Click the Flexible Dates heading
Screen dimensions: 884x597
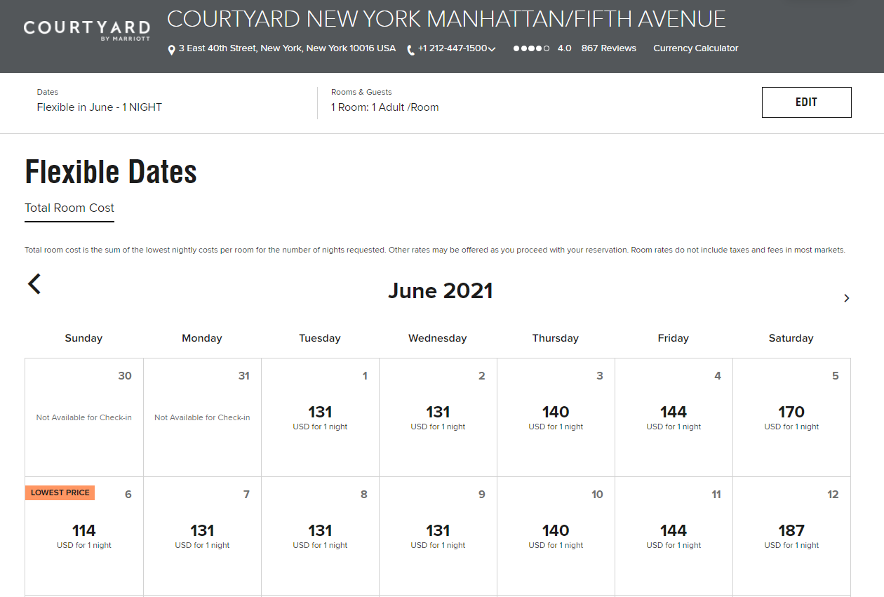111,172
